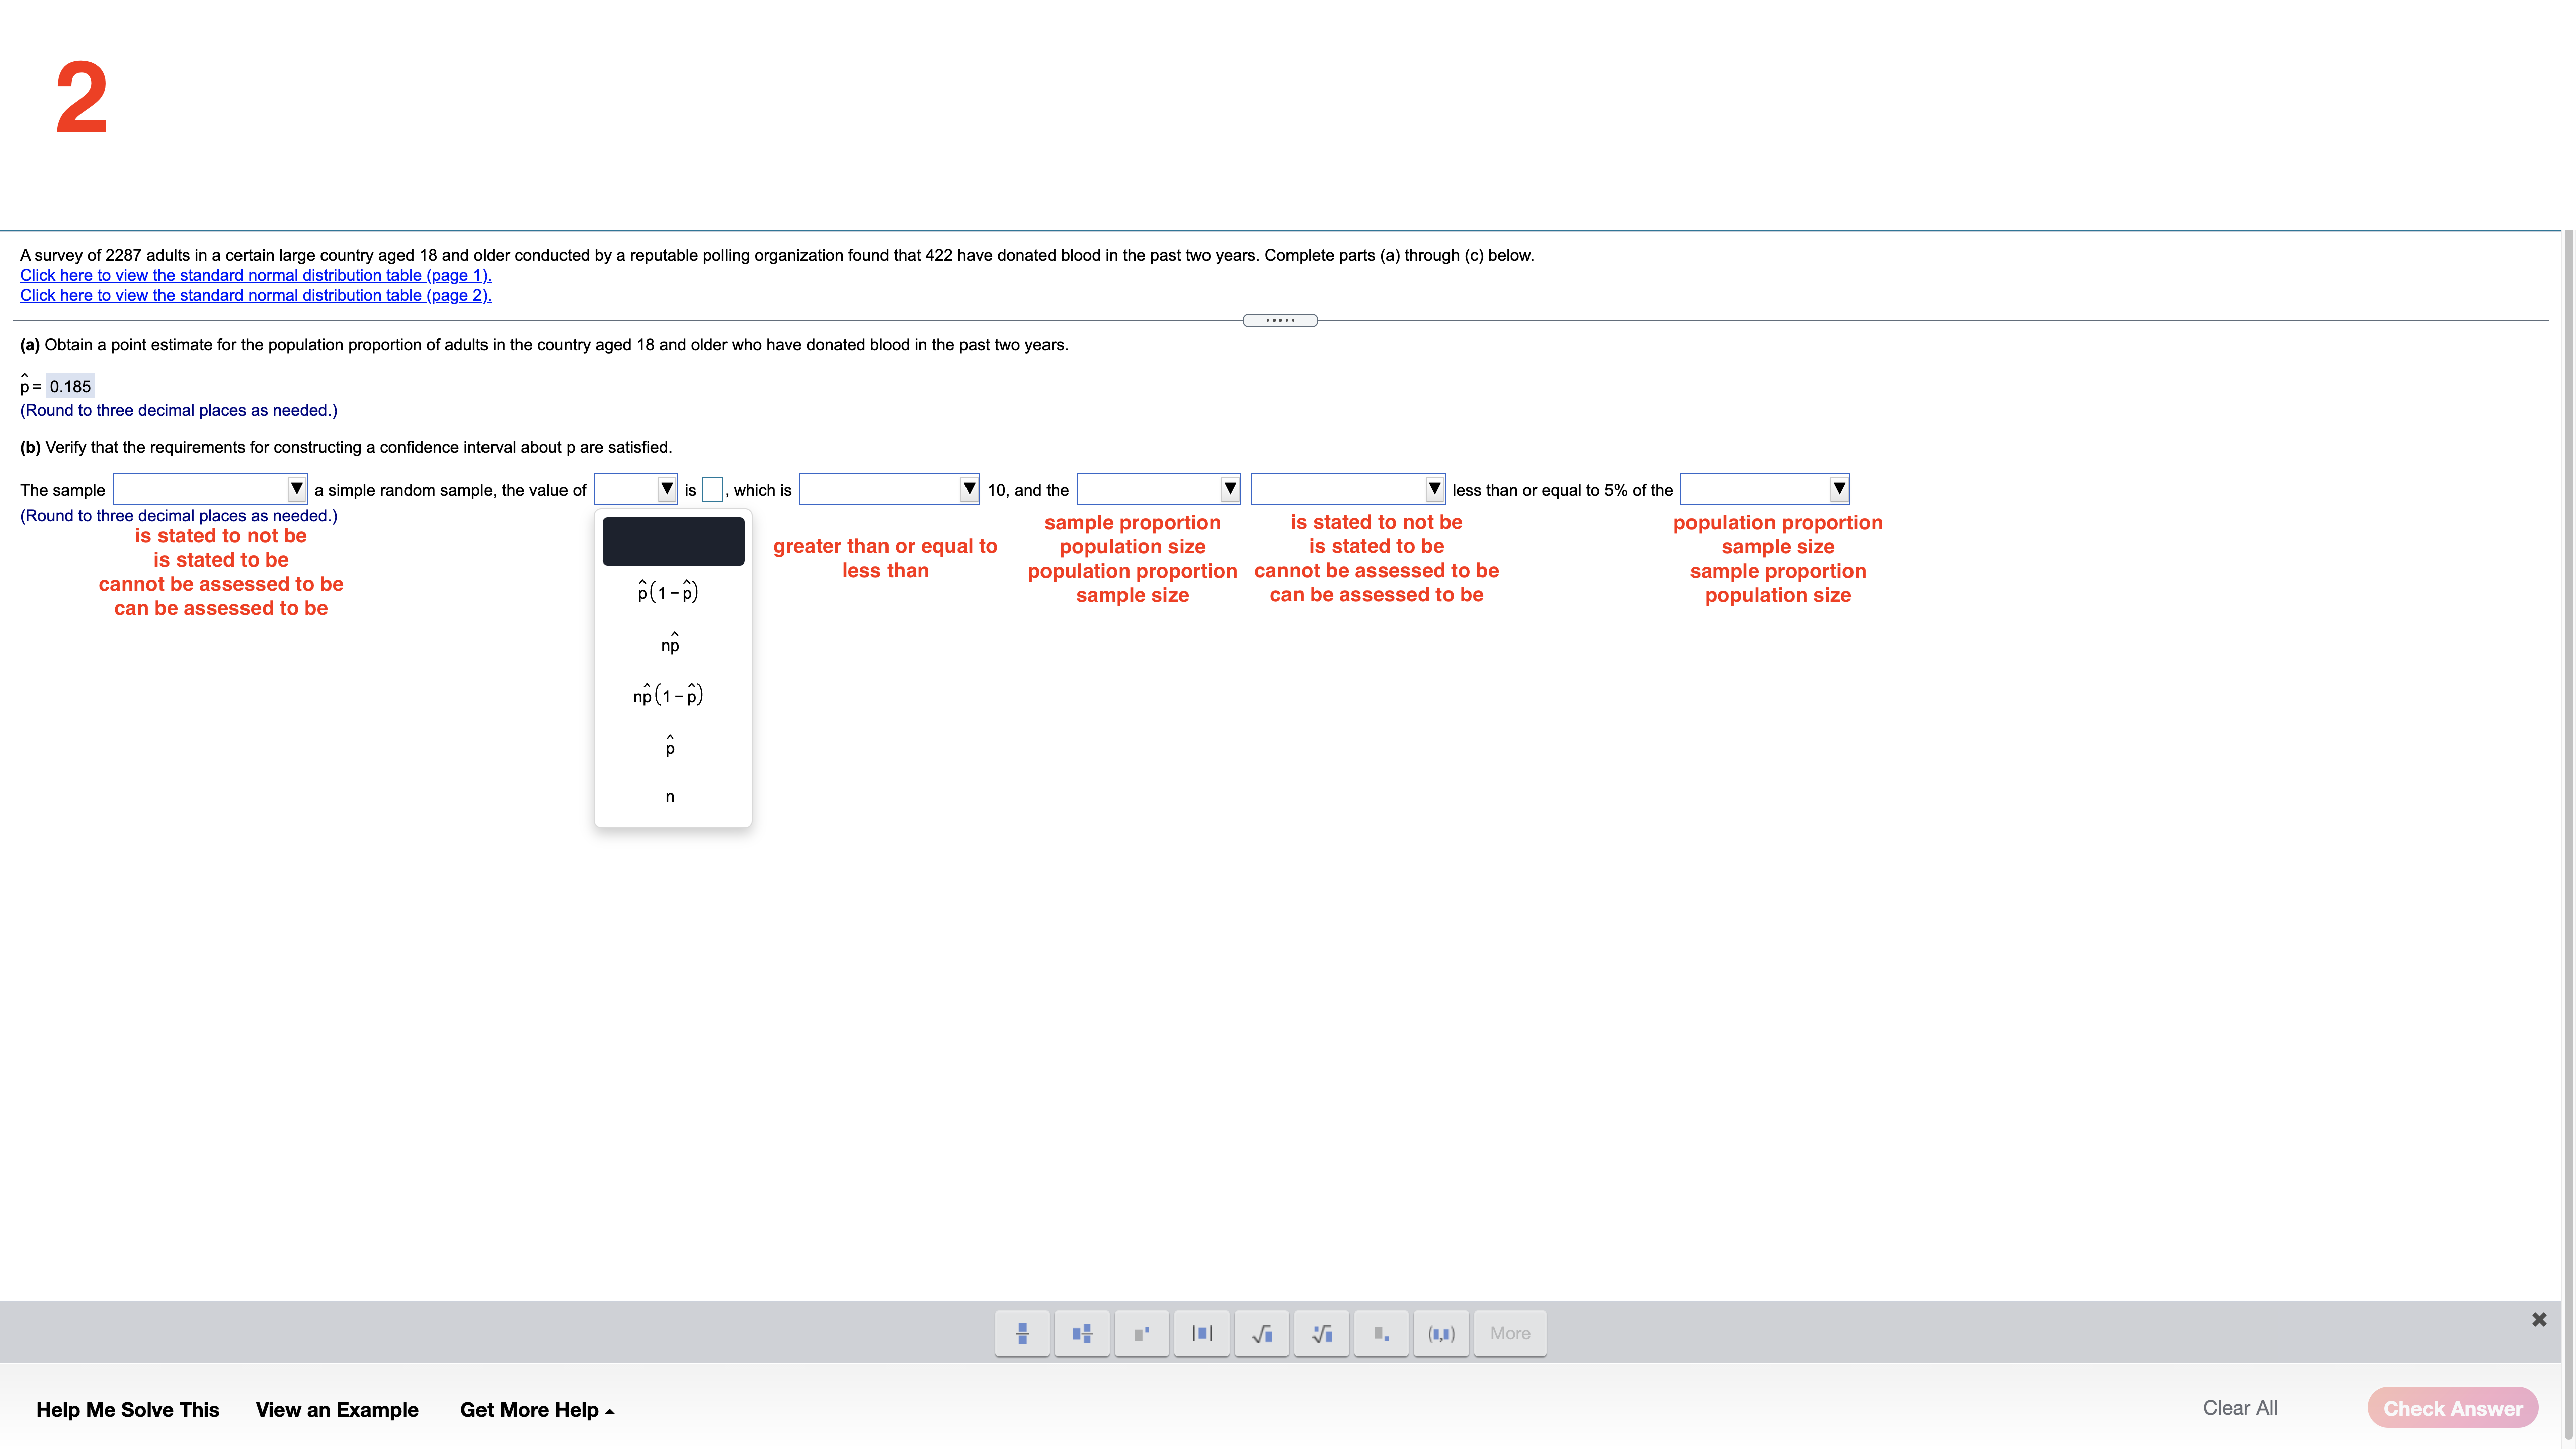The height and width of the screenshot is (1449, 2576).
Task: Click the superscript/exponent icon
Action: click(x=1141, y=1332)
